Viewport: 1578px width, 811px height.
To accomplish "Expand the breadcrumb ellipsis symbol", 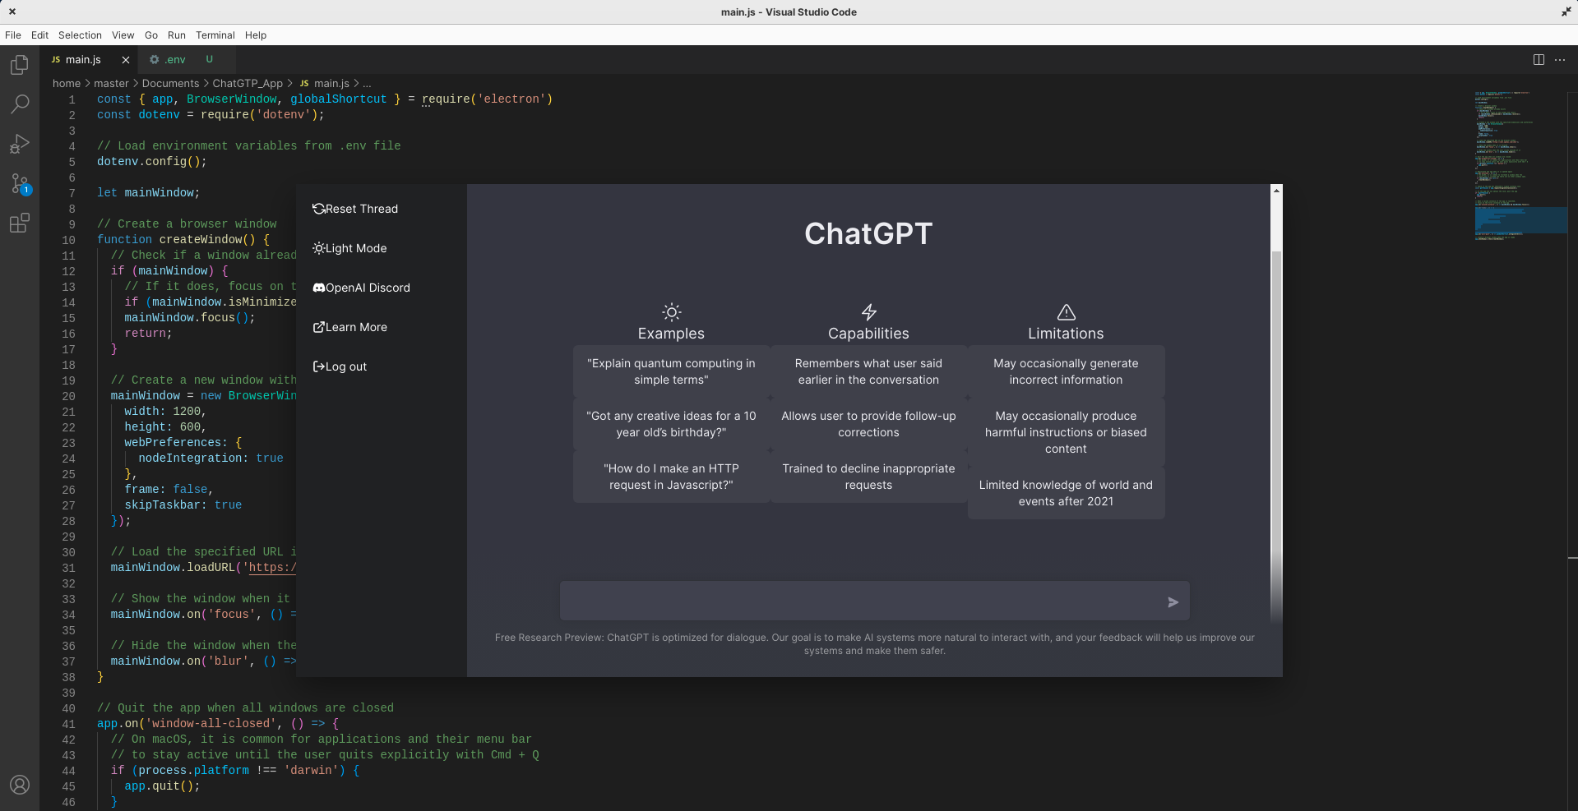I will pos(367,83).
